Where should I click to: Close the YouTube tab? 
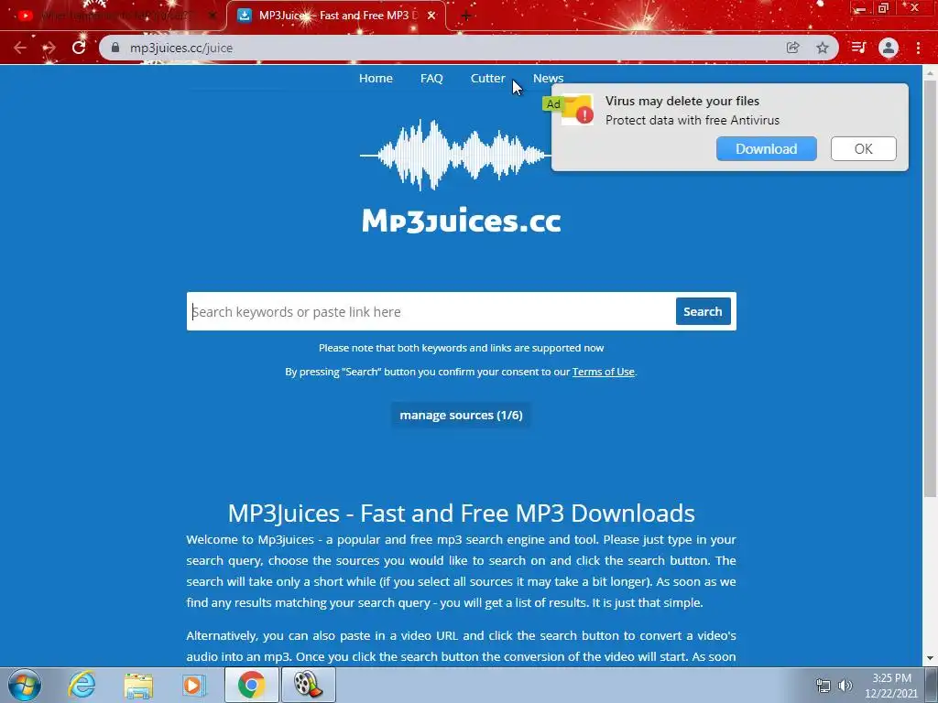coord(212,16)
